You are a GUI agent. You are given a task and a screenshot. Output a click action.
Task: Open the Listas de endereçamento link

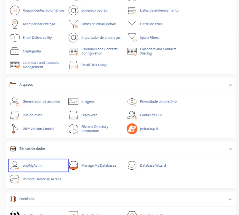click(159, 11)
